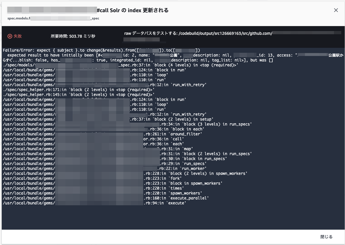This screenshot has height=245, width=345.
Task: Click the '.rb:37:in block (2 levels) in setup' line
Action: (108, 119)
